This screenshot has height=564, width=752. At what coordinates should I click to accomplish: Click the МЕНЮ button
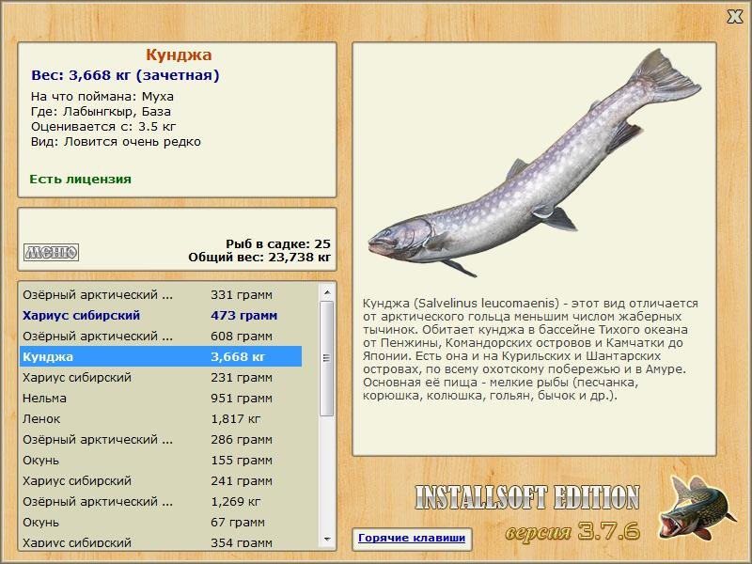click(51, 252)
